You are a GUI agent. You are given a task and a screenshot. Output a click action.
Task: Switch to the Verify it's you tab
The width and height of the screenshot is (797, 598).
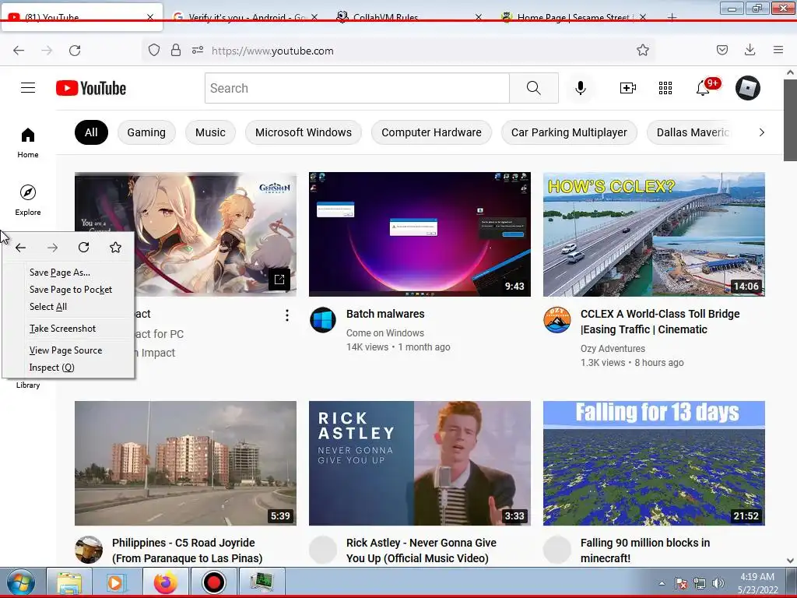tap(247, 17)
